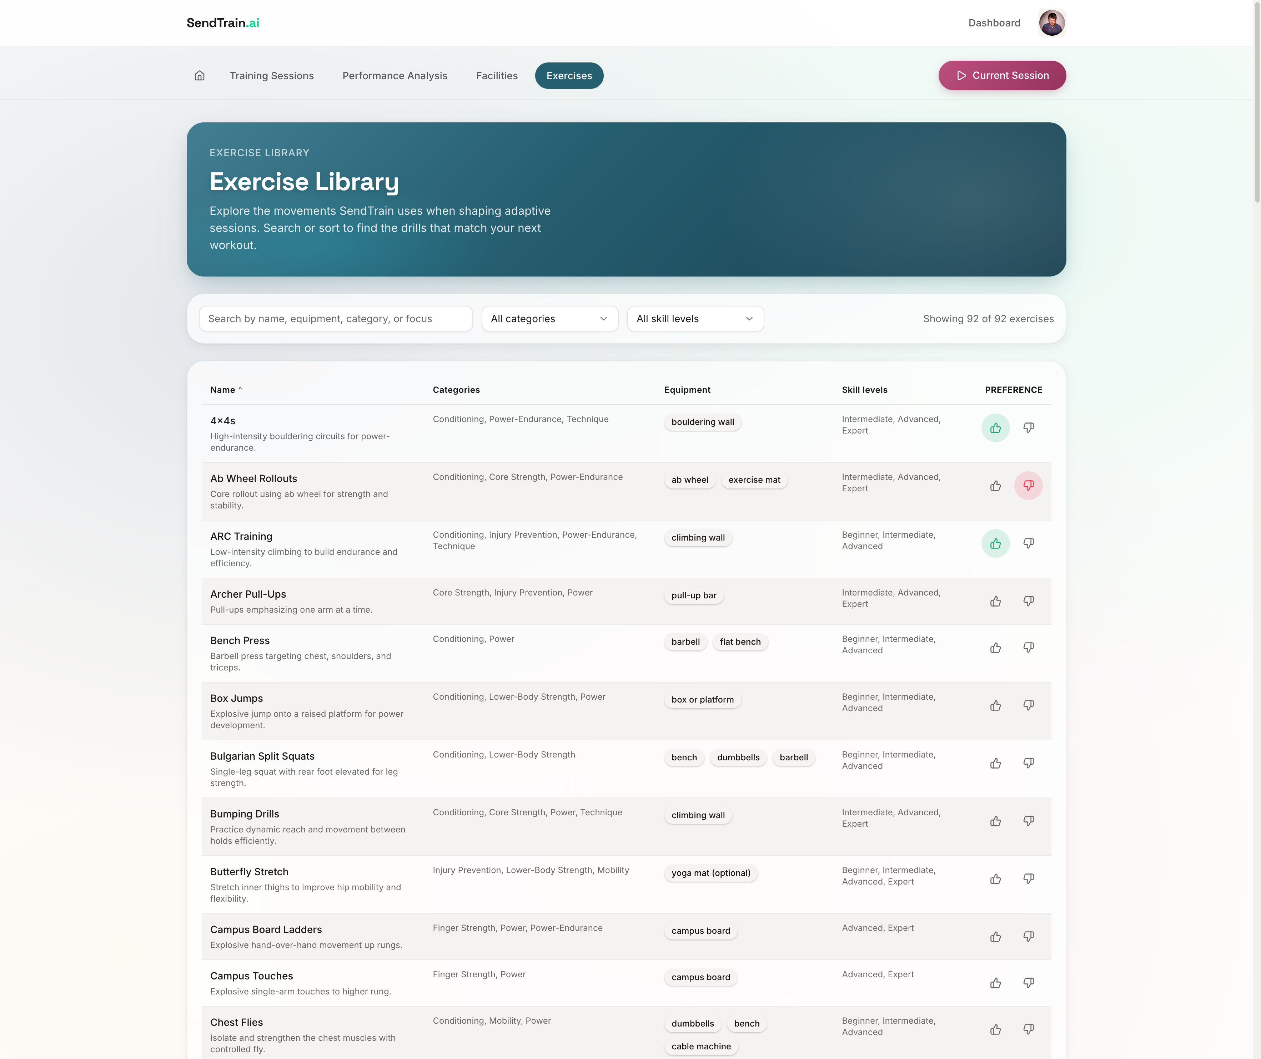Switch to the Training Sessions tab
1261x1059 pixels.
pos(272,76)
